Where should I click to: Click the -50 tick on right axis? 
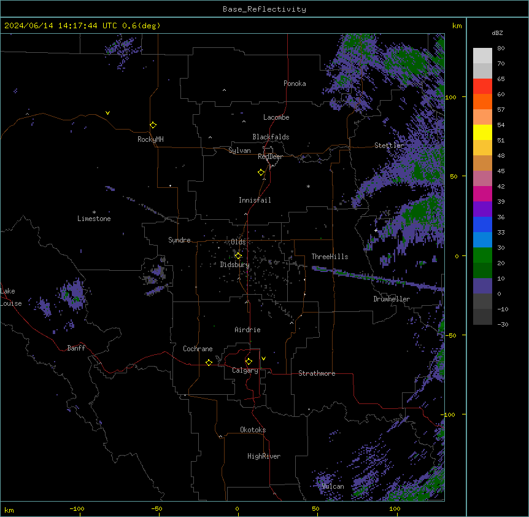pos(450,335)
